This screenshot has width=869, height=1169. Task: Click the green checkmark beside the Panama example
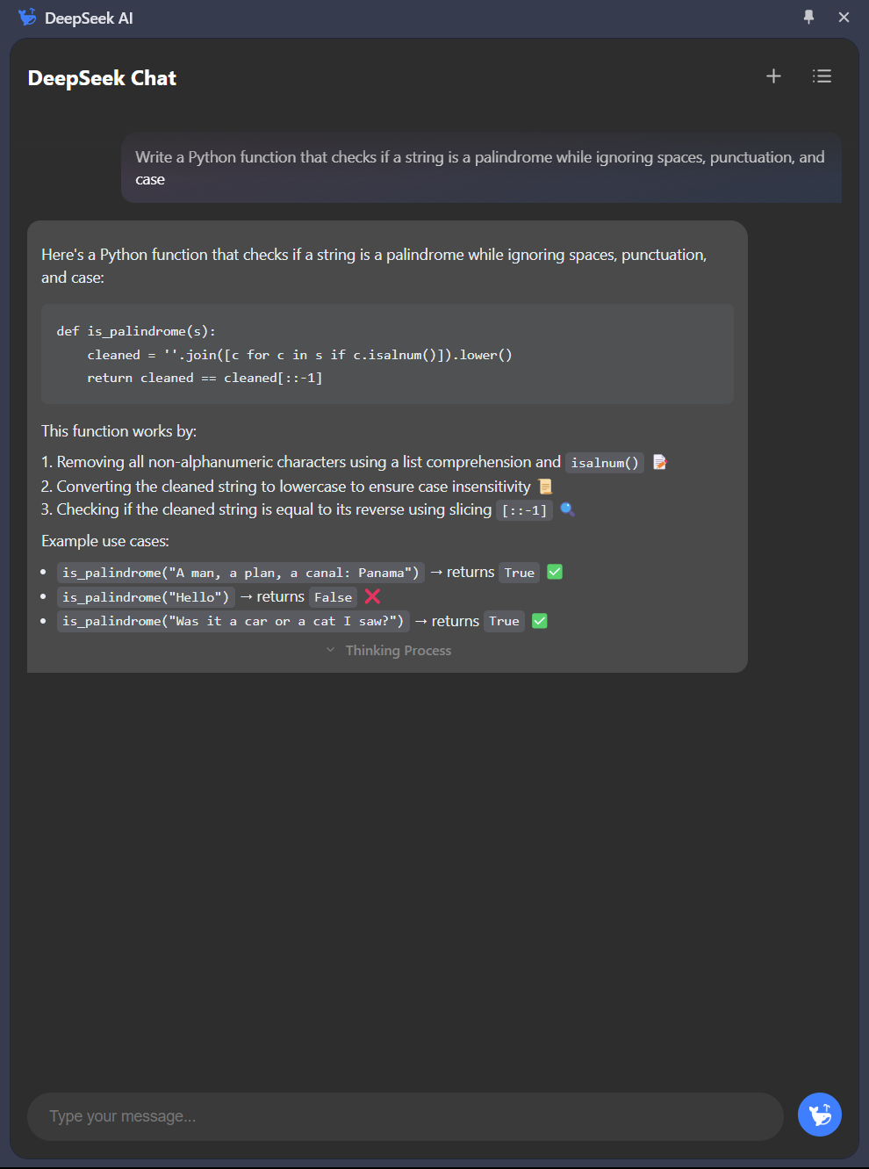555,572
